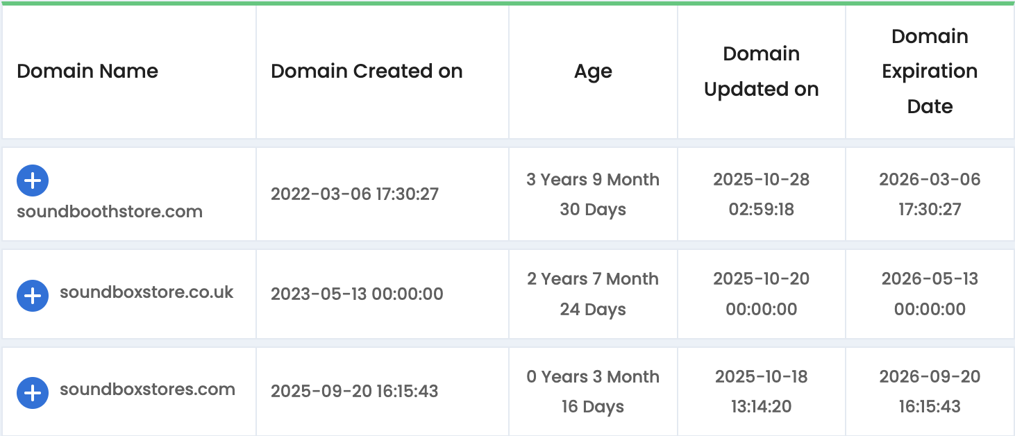Expand the soundboothstore.com row plus icon
This screenshot has height=436, width=1015.
33,181
